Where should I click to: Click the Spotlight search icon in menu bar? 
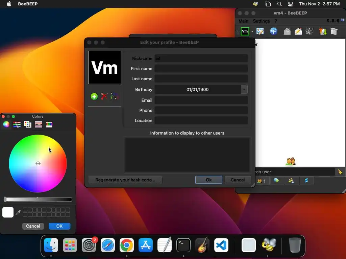279,4
